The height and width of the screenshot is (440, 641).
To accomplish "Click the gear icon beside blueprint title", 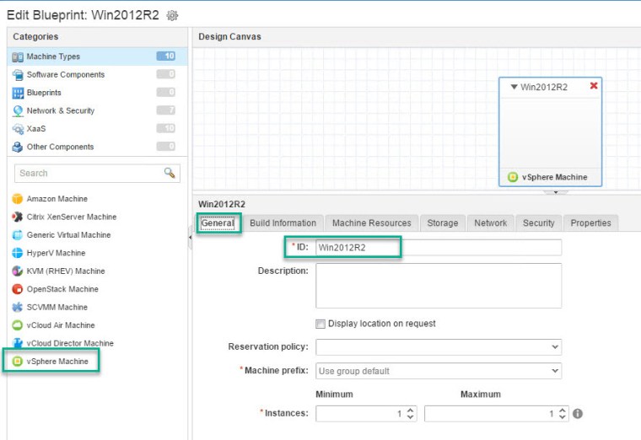I will [x=173, y=15].
